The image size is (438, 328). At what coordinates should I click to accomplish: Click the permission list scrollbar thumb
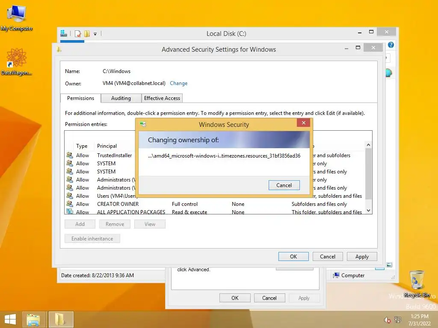point(368,174)
